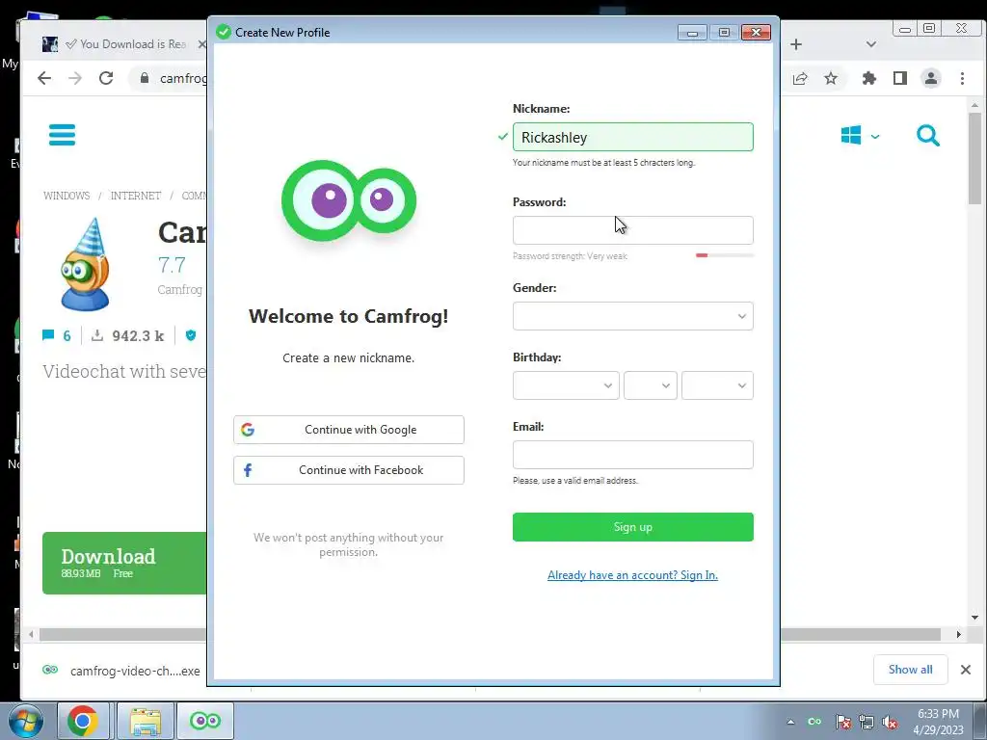Click the taskbar clock showing 6:33 PM
This screenshot has width=987, height=740.
coord(938,722)
